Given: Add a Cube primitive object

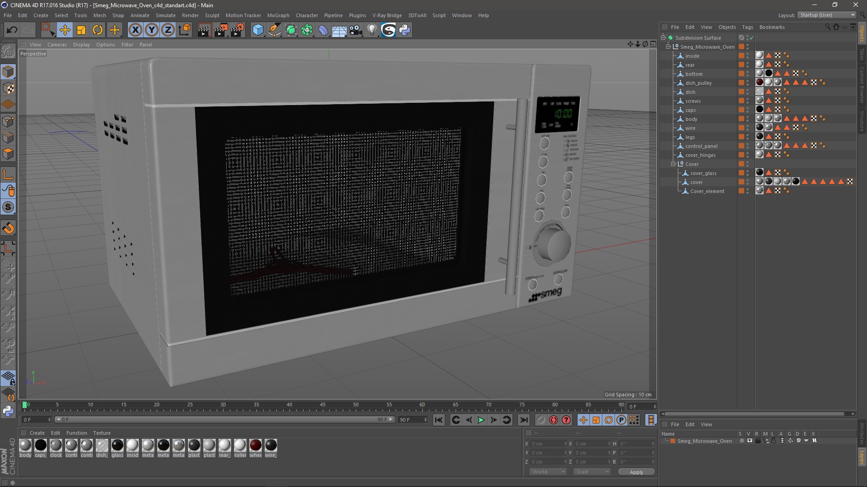Looking at the screenshot, I should (x=258, y=30).
